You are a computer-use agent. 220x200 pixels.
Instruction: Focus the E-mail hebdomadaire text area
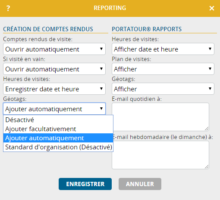pos(160,155)
